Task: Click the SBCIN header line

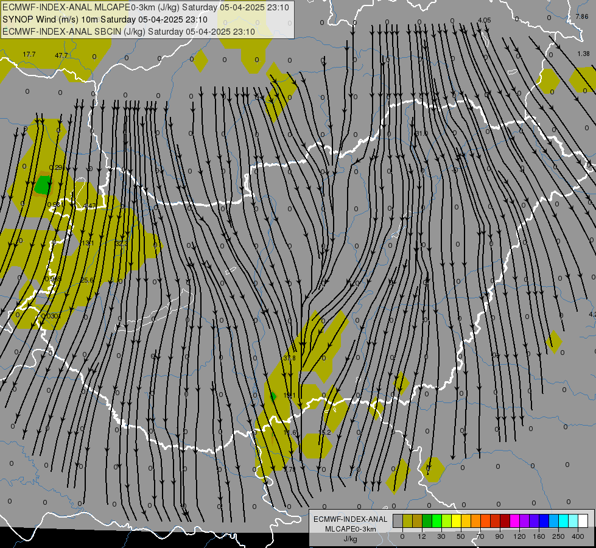Action: 128,32
